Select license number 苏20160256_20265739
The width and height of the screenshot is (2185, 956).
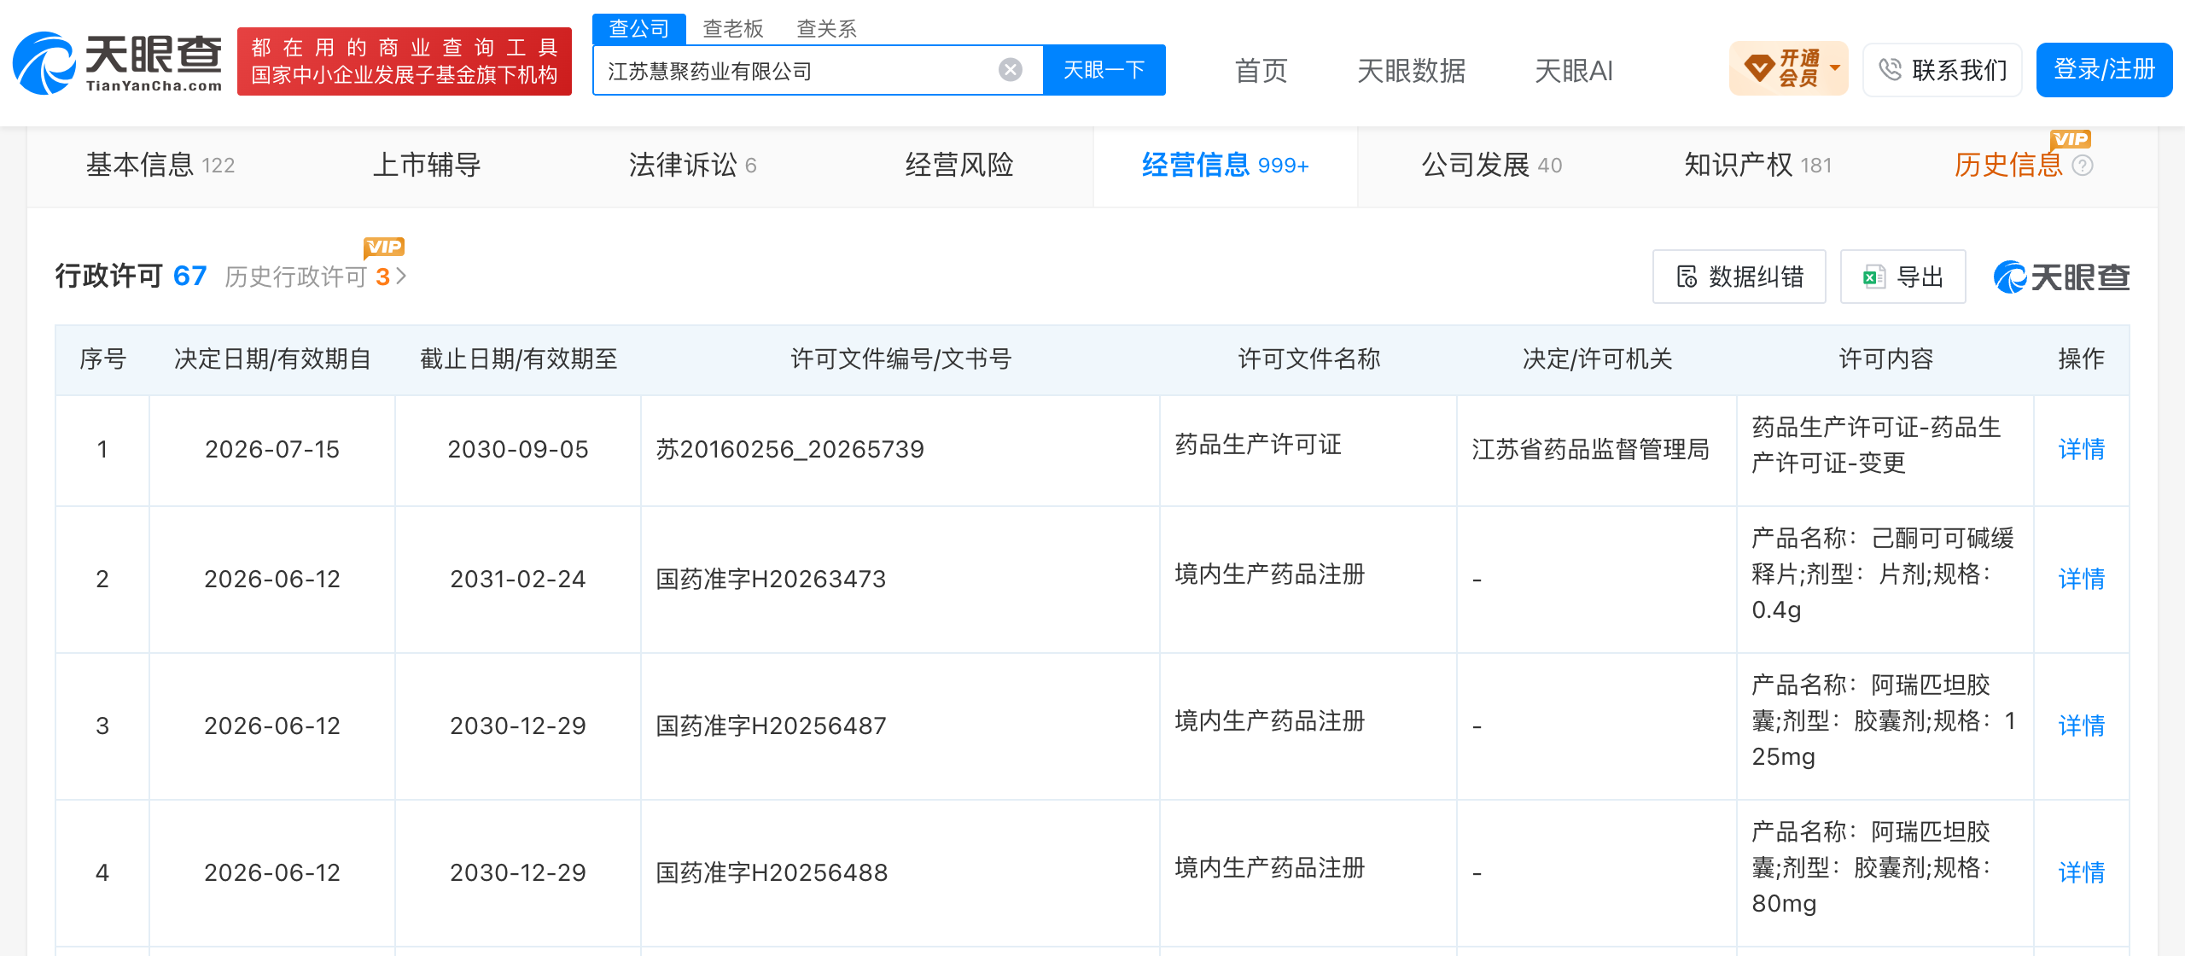pyautogui.click(x=790, y=449)
